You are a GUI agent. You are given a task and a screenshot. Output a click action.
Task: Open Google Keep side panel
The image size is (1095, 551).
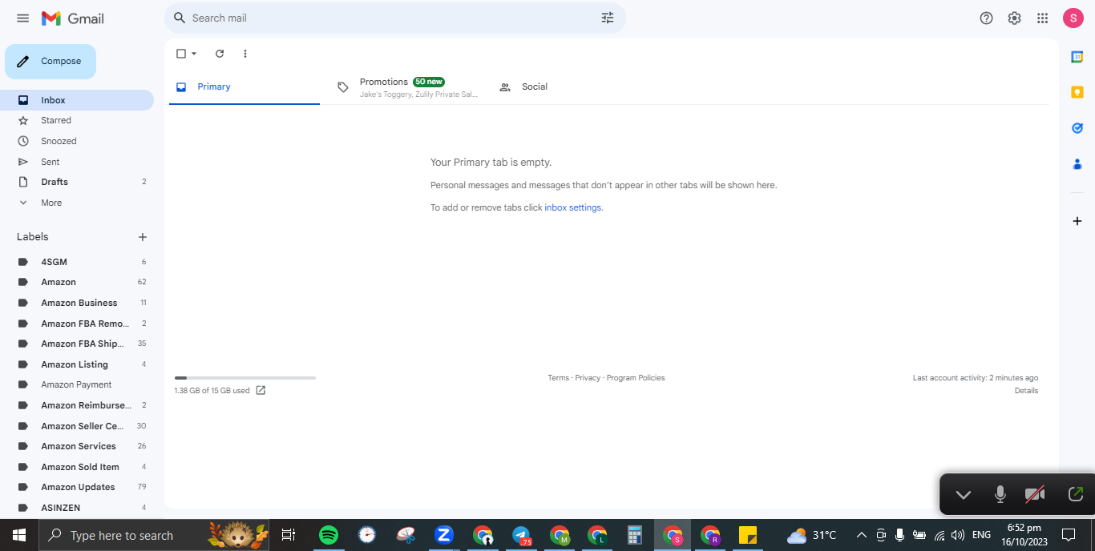(x=1077, y=92)
